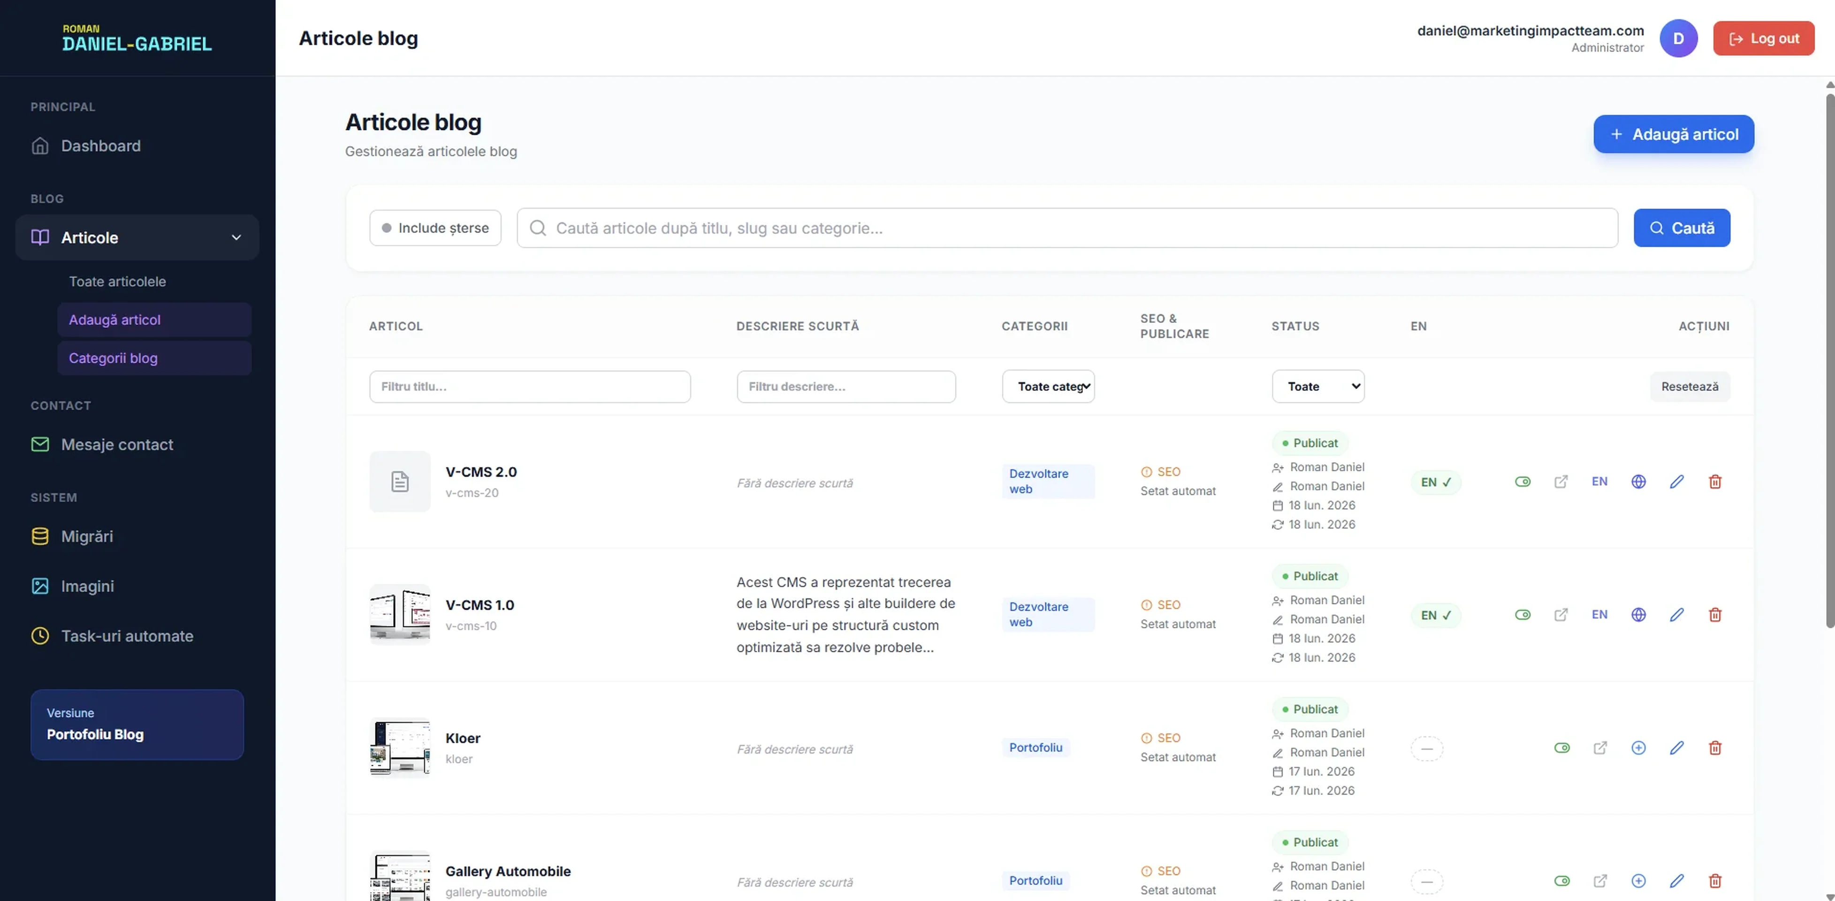The height and width of the screenshot is (901, 1835).
Task: Open Kloer article externally
Action: [x=1600, y=748]
